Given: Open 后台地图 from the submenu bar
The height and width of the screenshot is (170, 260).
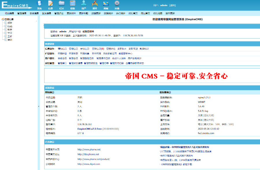Looking at the screenshot, I should (158, 13).
